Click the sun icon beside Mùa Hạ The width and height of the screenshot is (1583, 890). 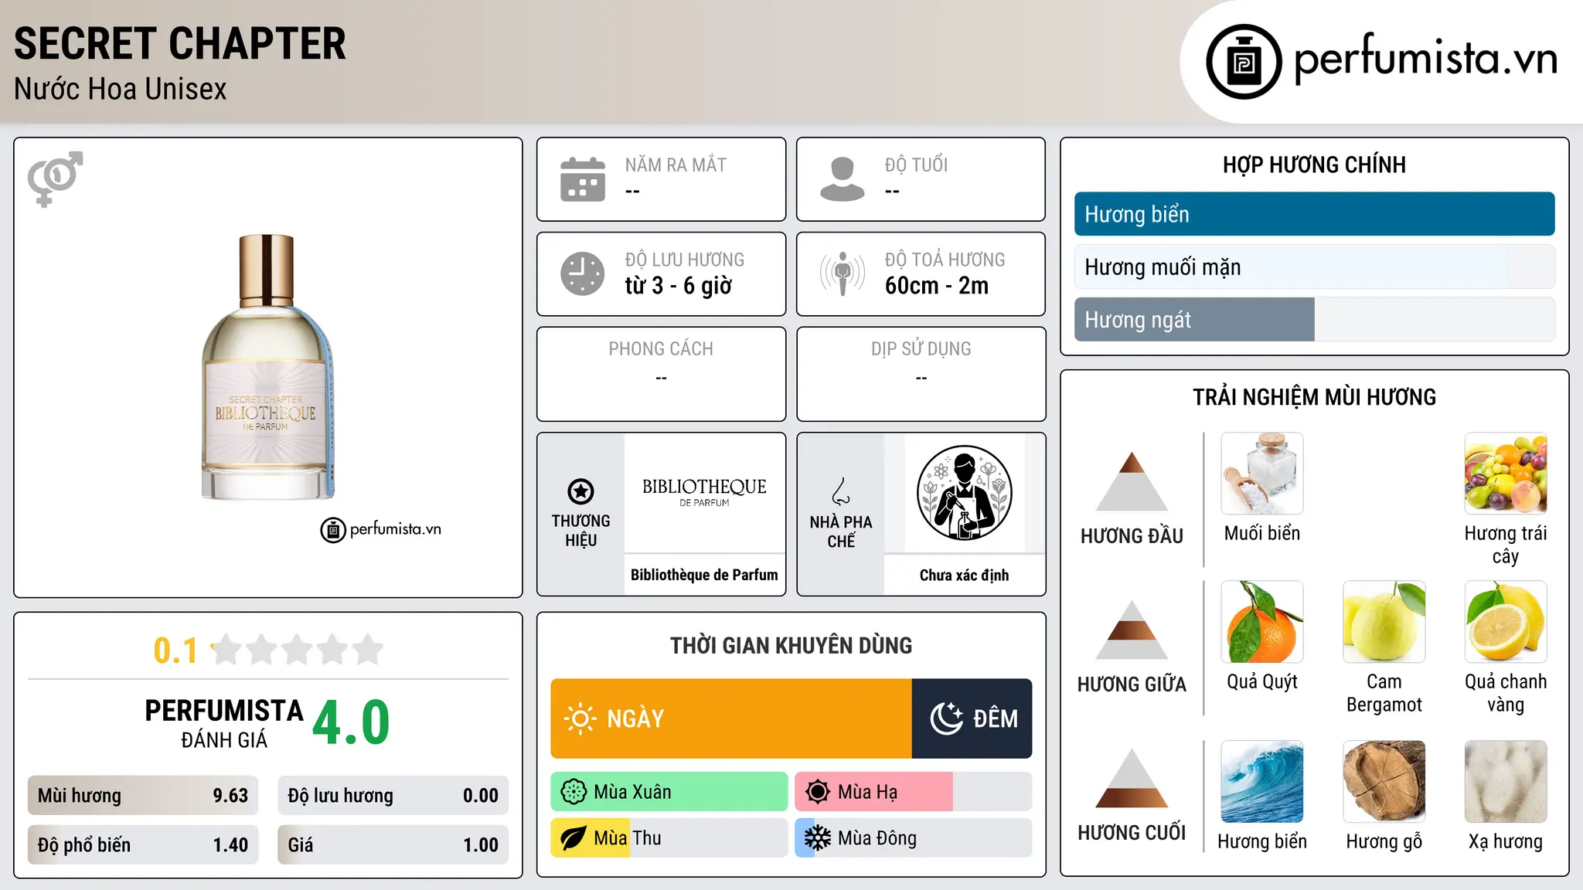[x=818, y=792]
